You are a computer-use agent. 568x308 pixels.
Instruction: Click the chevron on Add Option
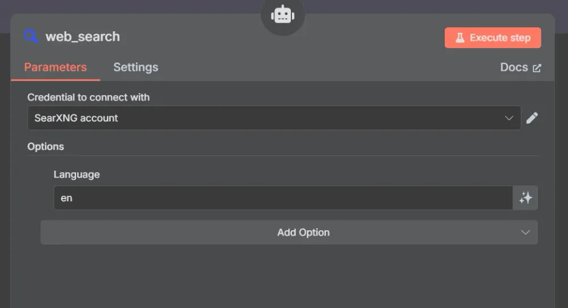pos(525,233)
